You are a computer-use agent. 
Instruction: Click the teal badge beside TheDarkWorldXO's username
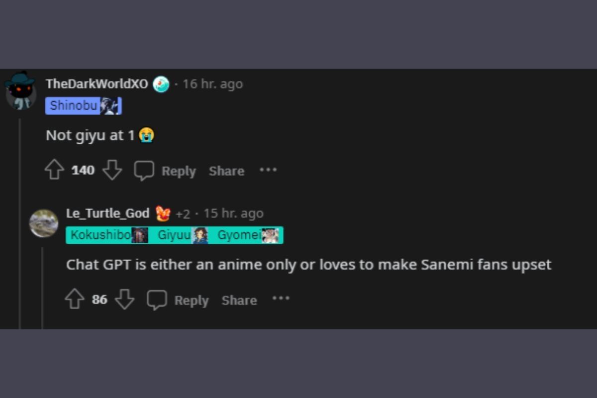160,84
